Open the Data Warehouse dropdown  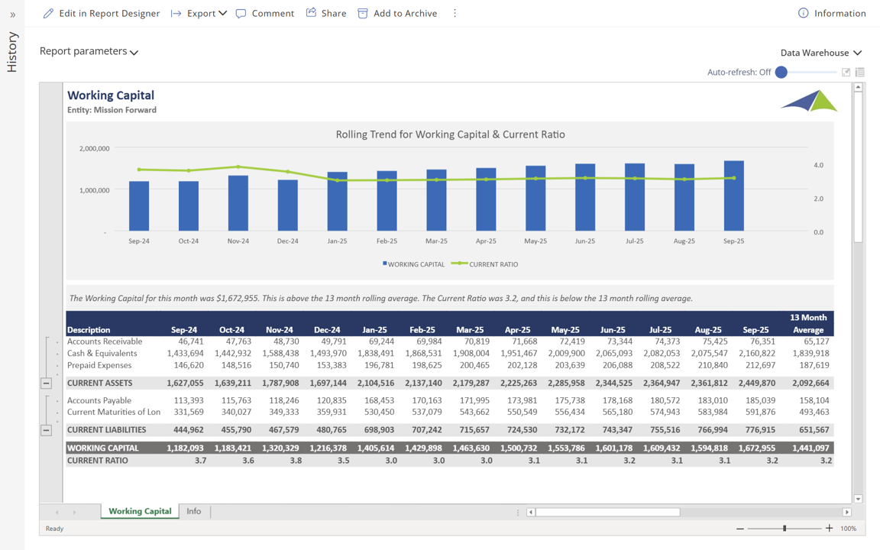(x=820, y=53)
